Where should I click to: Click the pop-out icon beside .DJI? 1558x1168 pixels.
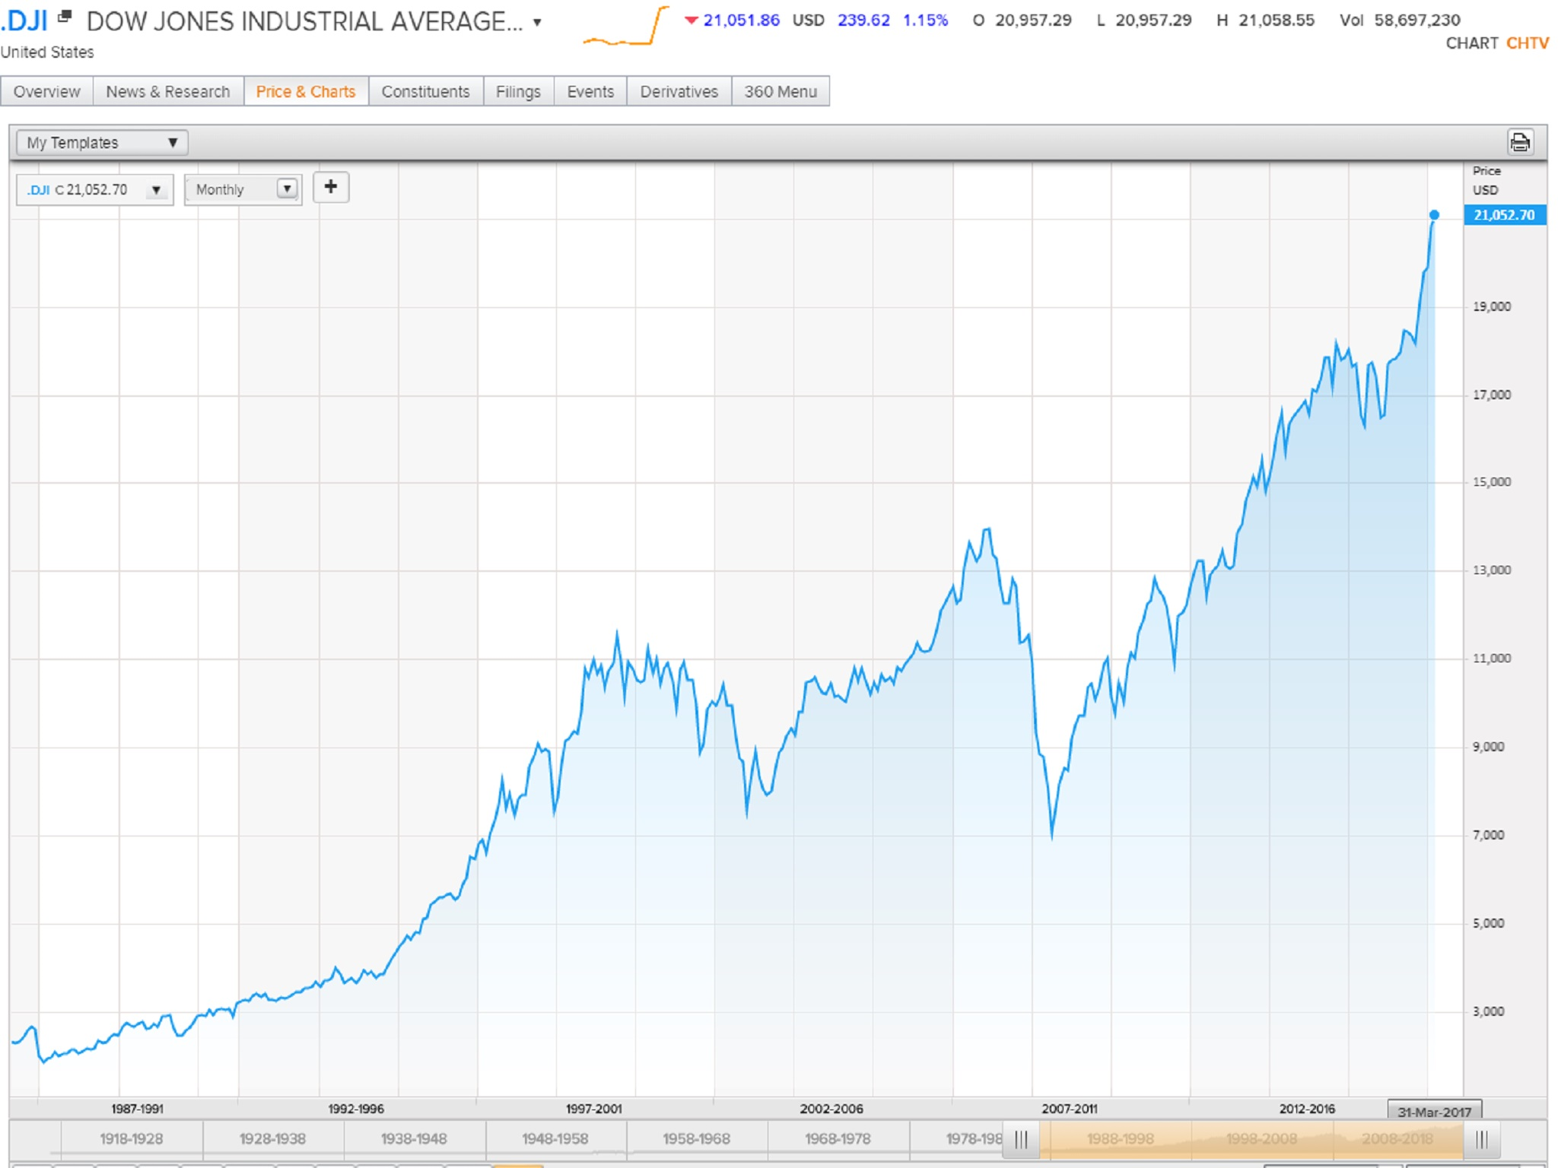point(65,15)
